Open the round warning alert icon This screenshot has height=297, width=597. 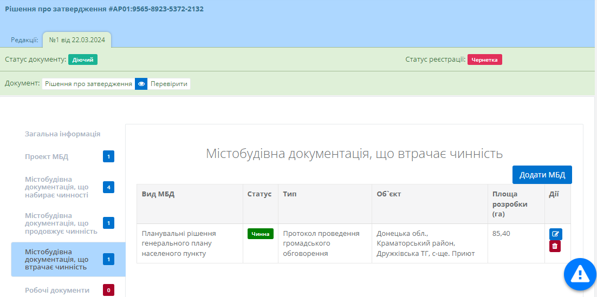click(x=580, y=274)
